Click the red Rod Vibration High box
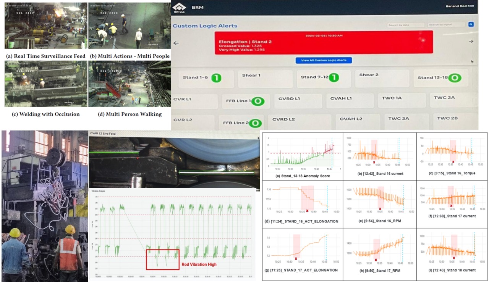 tap(162, 259)
